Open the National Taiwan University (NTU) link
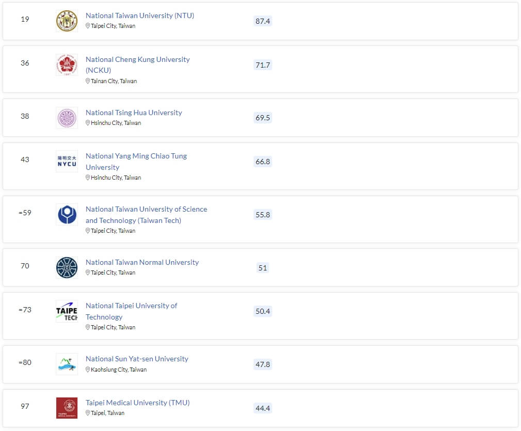521x431 pixels. pos(139,15)
